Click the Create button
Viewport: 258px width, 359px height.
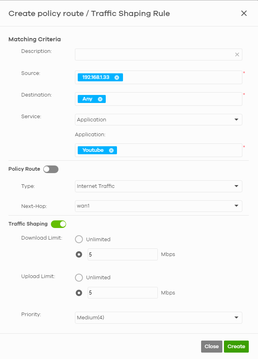pos(236,346)
